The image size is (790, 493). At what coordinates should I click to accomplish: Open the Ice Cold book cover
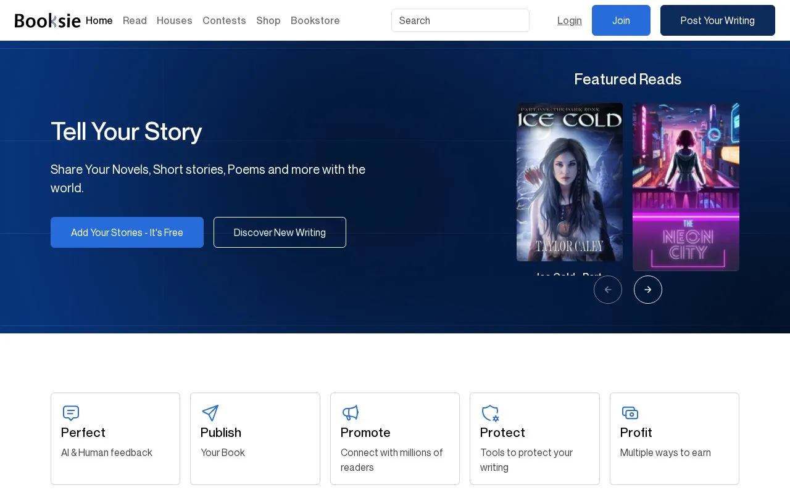[570, 182]
